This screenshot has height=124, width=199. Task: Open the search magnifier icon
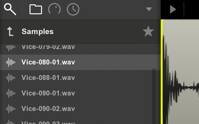coord(10,9)
